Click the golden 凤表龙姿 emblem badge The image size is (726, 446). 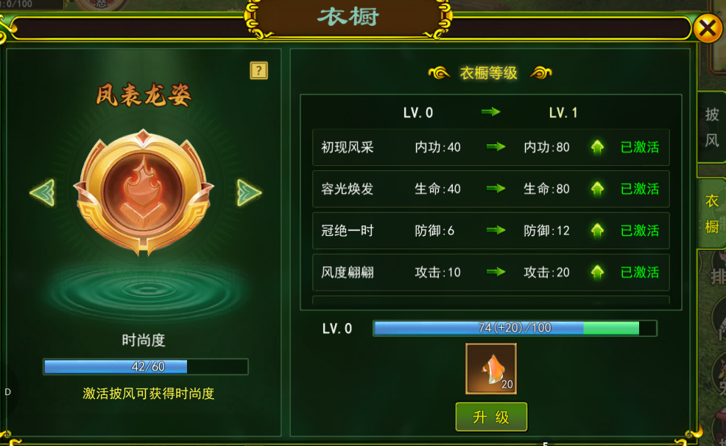144,192
